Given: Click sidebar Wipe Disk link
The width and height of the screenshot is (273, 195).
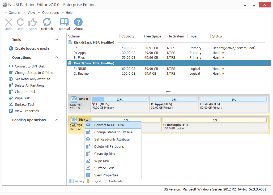Looking at the screenshot, I should pyautogui.click(x=22, y=98).
